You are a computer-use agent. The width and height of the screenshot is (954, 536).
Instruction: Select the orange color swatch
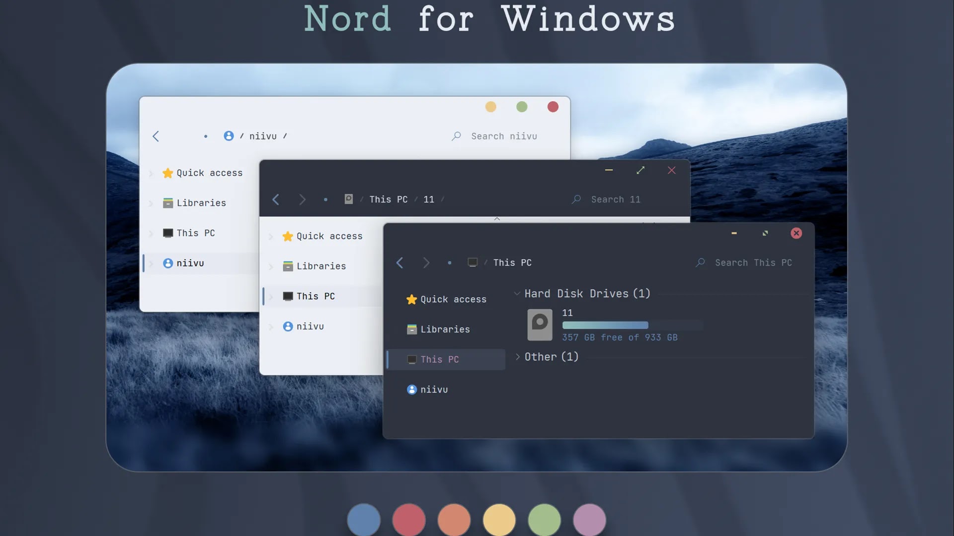(454, 520)
